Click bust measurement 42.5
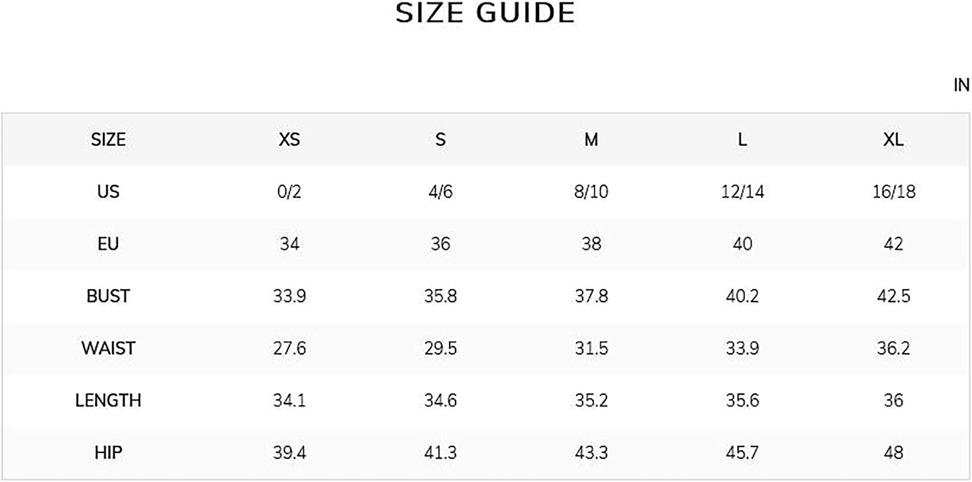This screenshot has height=482, width=972. pyautogui.click(x=894, y=296)
